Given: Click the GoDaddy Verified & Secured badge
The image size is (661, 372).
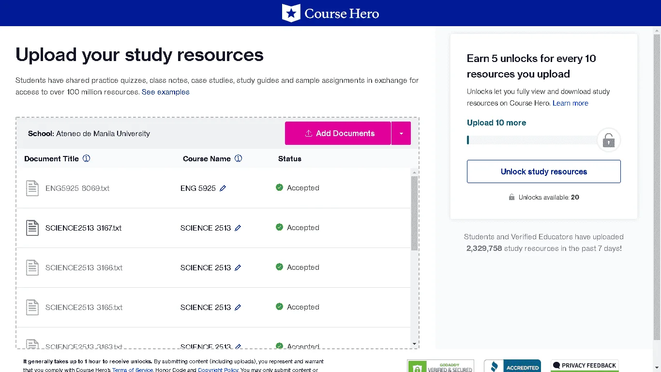Looking at the screenshot, I should pyautogui.click(x=440, y=366).
